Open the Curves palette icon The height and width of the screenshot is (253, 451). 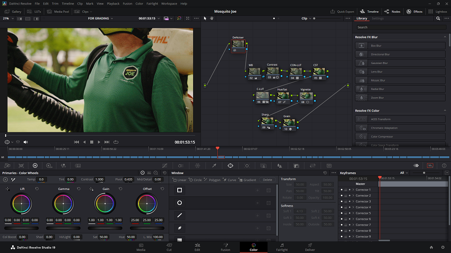pos(165,166)
